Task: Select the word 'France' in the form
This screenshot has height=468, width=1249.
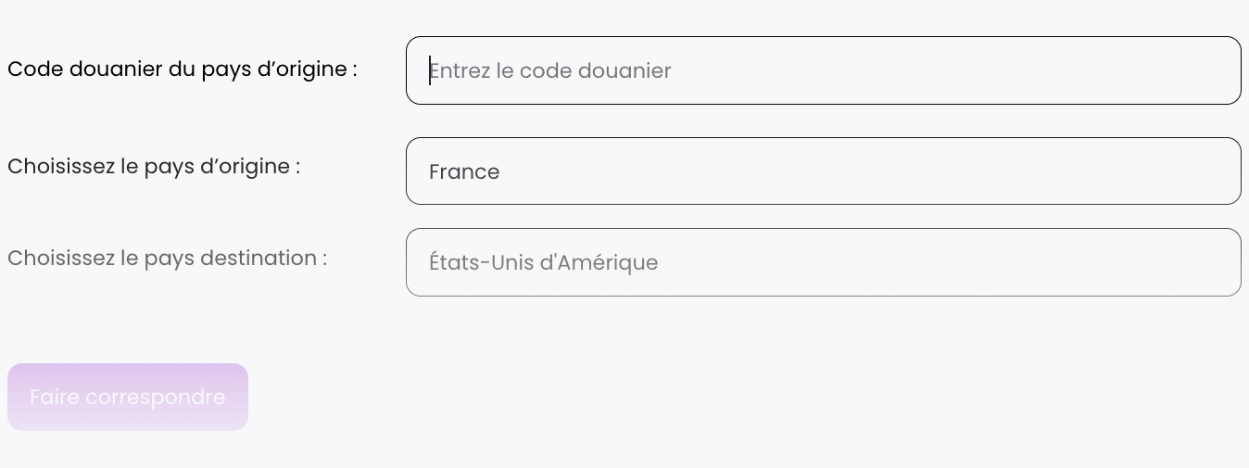Action: [464, 171]
